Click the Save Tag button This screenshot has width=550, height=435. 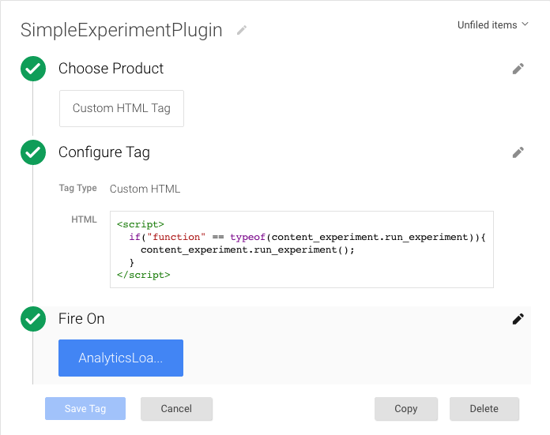[x=85, y=408]
